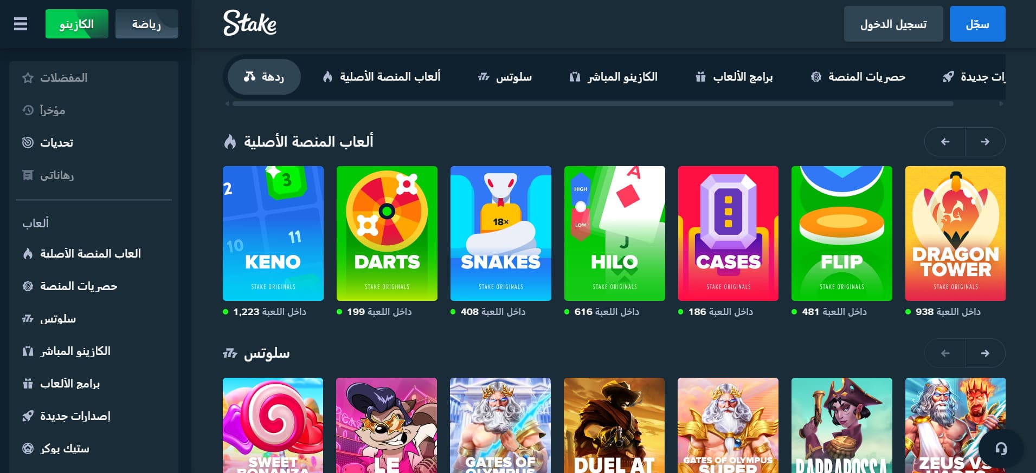Click the تسجيل الدخول login button
The image size is (1036, 473).
click(x=893, y=24)
